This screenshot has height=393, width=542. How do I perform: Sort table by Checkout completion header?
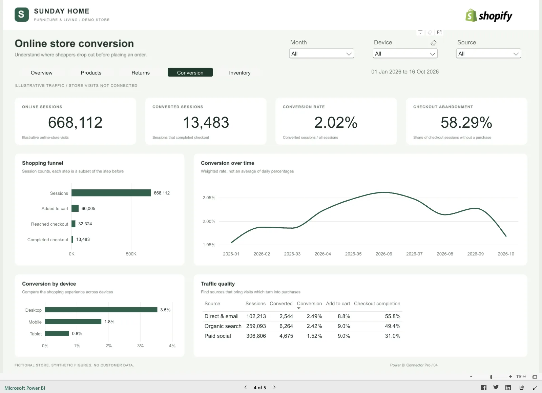tap(377, 304)
